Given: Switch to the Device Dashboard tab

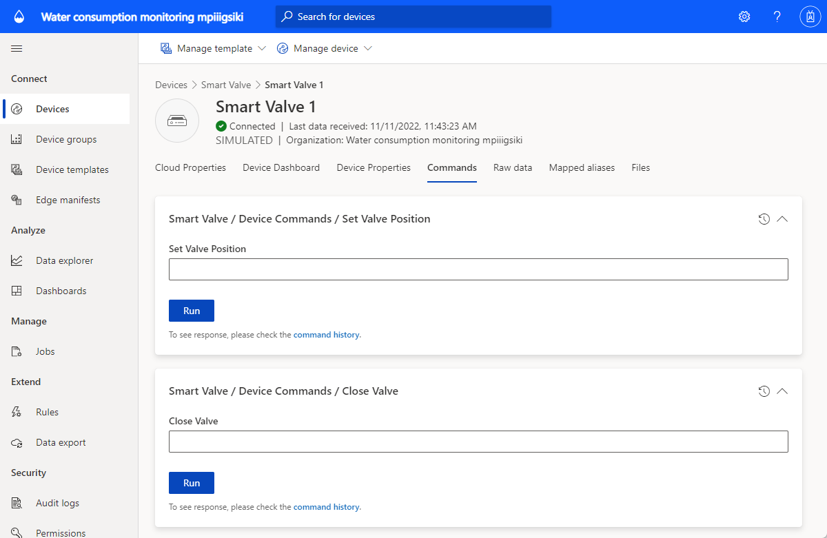Looking at the screenshot, I should pos(281,167).
